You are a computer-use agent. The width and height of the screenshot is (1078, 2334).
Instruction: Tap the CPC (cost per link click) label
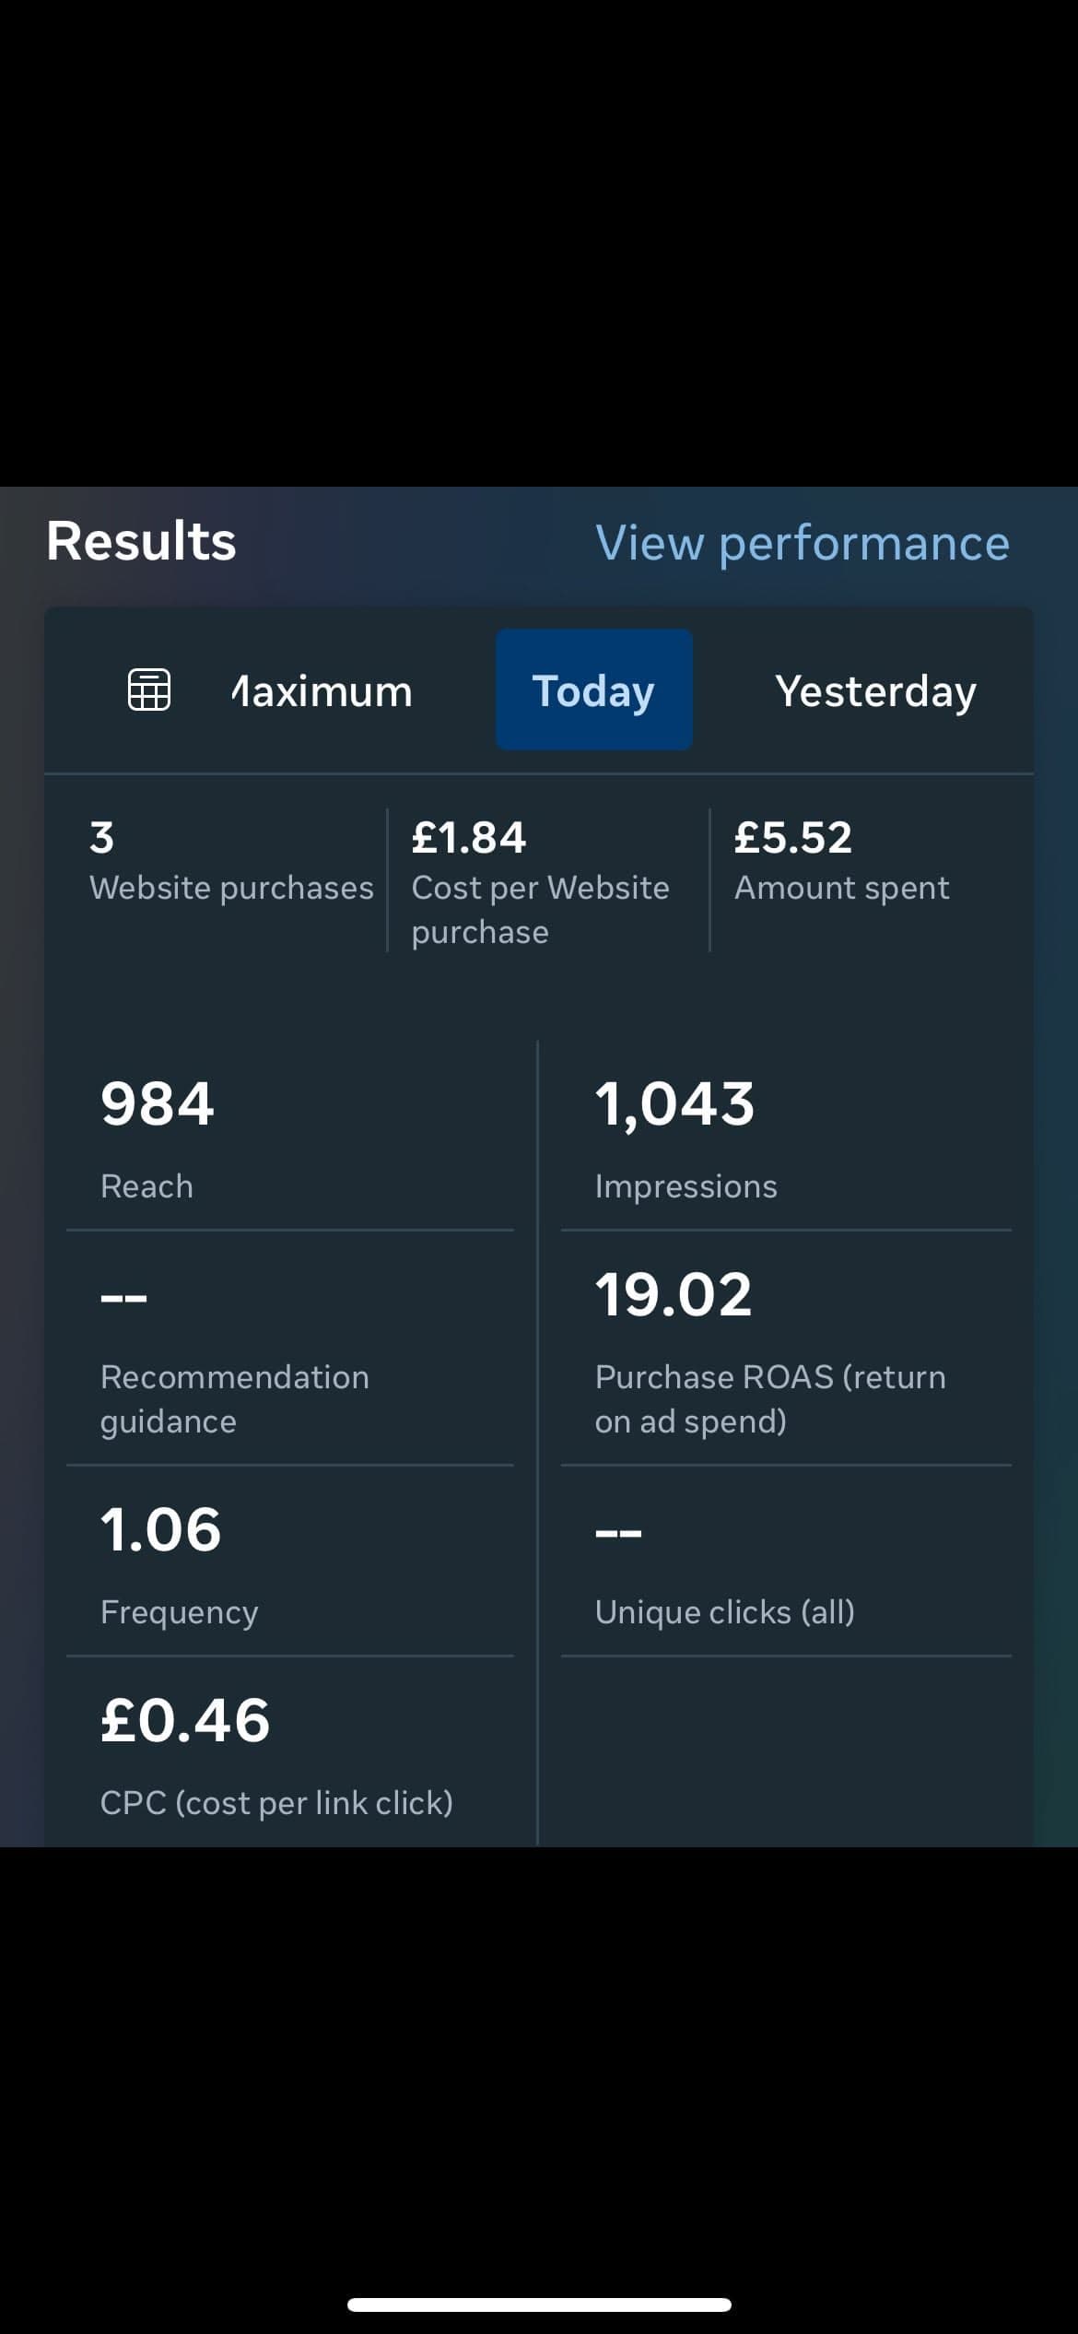pyautogui.click(x=276, y=1803)
